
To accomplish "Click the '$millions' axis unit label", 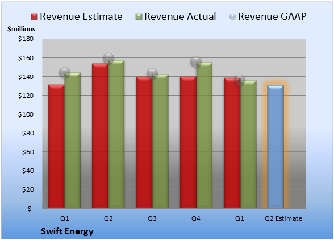I will click(22, 29).
